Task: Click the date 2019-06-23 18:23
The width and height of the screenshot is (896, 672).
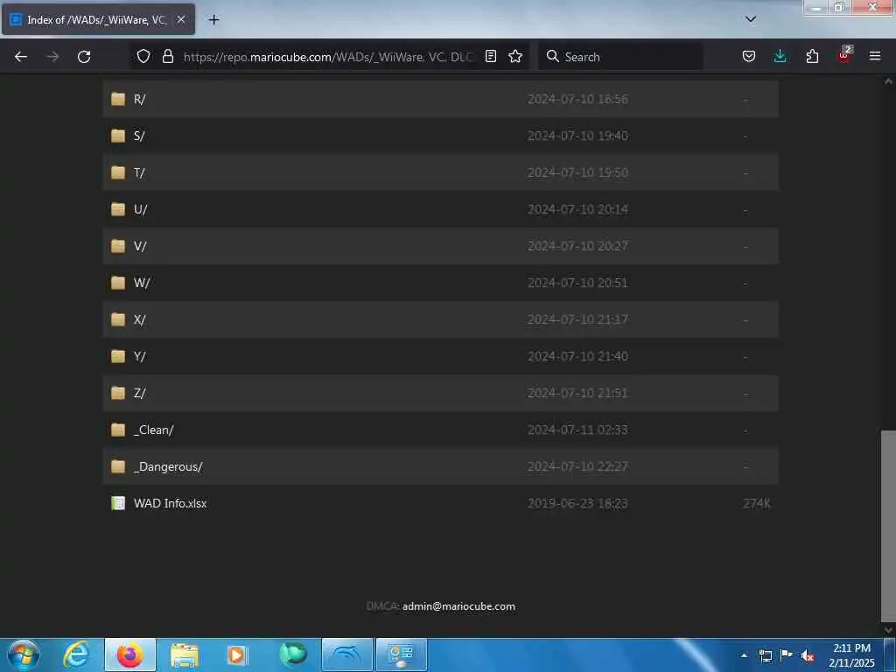Action: [x=577, y=503]
